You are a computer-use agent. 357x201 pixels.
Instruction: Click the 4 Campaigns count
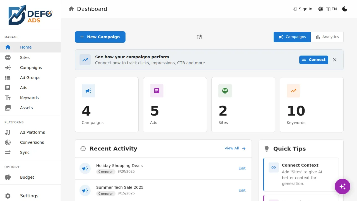[x=86, y=111]
